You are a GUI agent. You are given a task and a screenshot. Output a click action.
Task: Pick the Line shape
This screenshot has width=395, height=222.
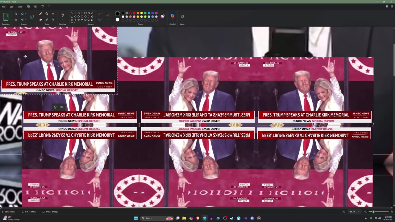tap(72, 13)
